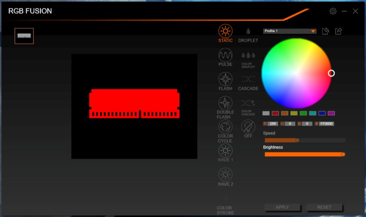Click the Speed slider handle

tap(297, 140)
